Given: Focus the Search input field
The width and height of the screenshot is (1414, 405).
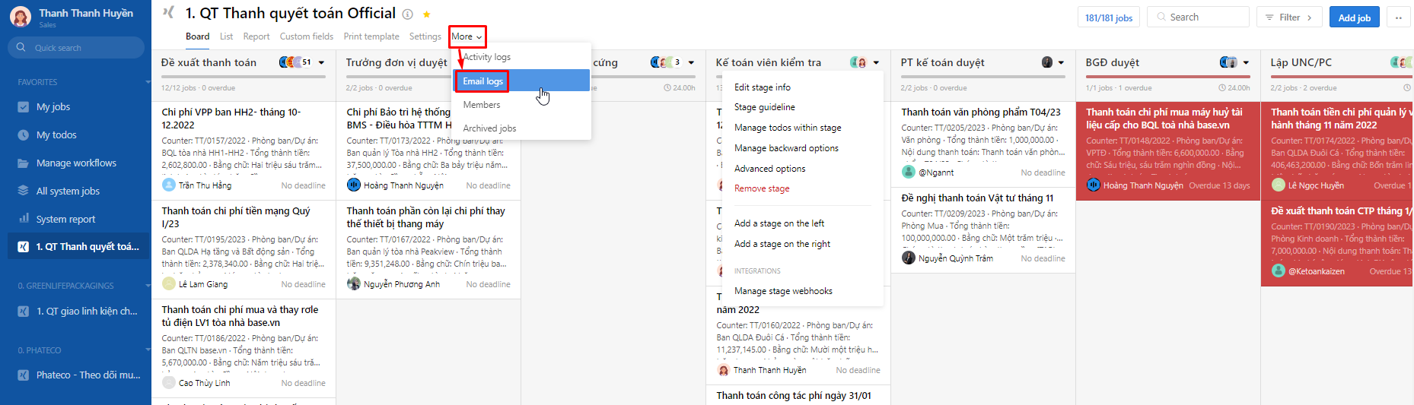Looking at the screenshot, I should click(x=1198, y=17).
